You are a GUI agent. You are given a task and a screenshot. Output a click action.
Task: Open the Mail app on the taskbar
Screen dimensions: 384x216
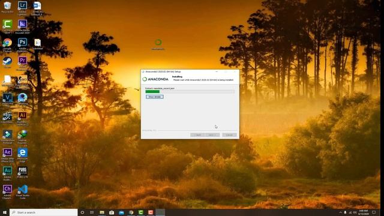[121, 212]
